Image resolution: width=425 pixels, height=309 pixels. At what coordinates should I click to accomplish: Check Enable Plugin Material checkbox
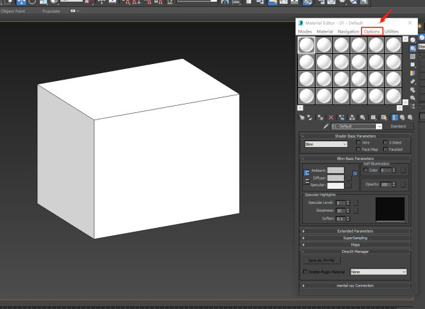(305, 271)
